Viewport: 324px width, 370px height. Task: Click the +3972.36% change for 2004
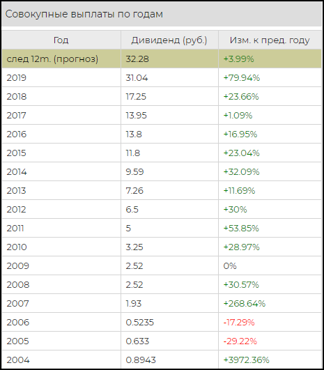point(247,360)
